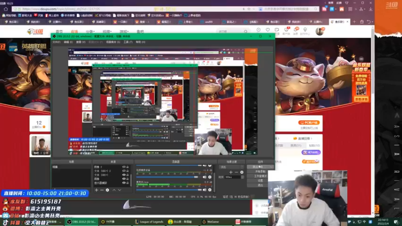Lock the 文本 (GDI+) 2 source
This screenshot has width=402, height=226.
pos(128,171)
